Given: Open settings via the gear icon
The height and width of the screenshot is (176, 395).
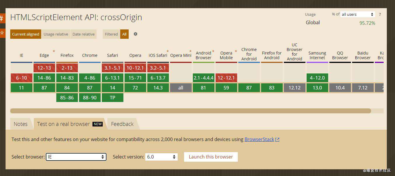Looking at the screenshot, I should [x=135, y=34].
